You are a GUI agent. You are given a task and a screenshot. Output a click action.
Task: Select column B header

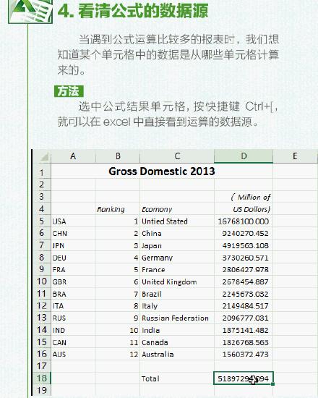pos(118,156)
